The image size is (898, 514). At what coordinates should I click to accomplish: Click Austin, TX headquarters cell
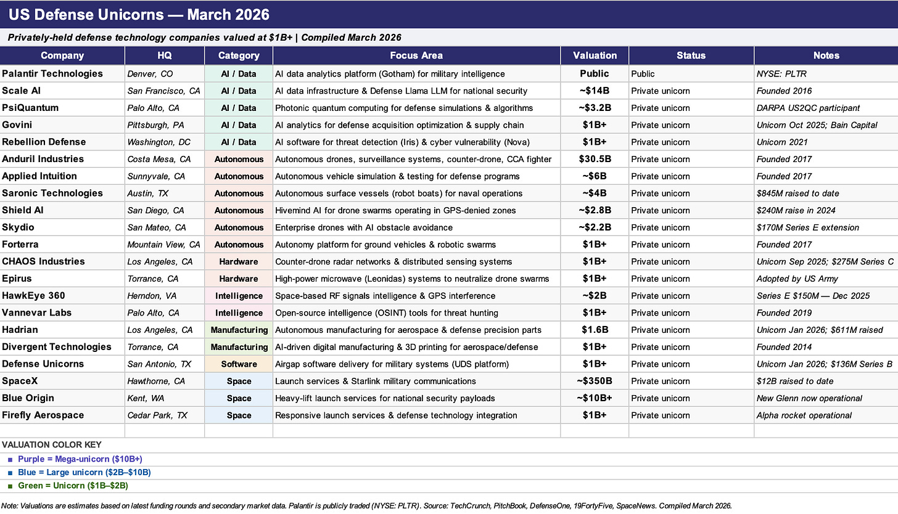point(165,193)
